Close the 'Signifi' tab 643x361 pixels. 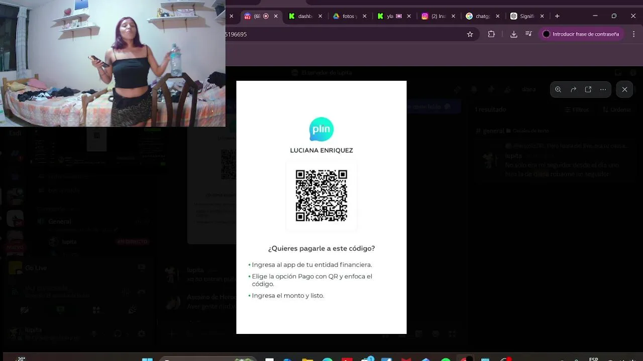pyautogui.click(x=542, y=16)
